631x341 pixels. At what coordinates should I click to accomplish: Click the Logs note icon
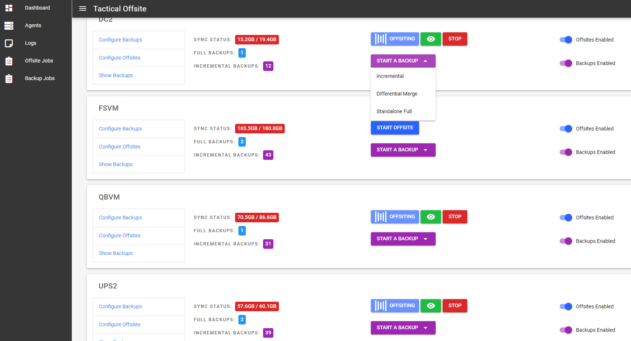(9, 43)
